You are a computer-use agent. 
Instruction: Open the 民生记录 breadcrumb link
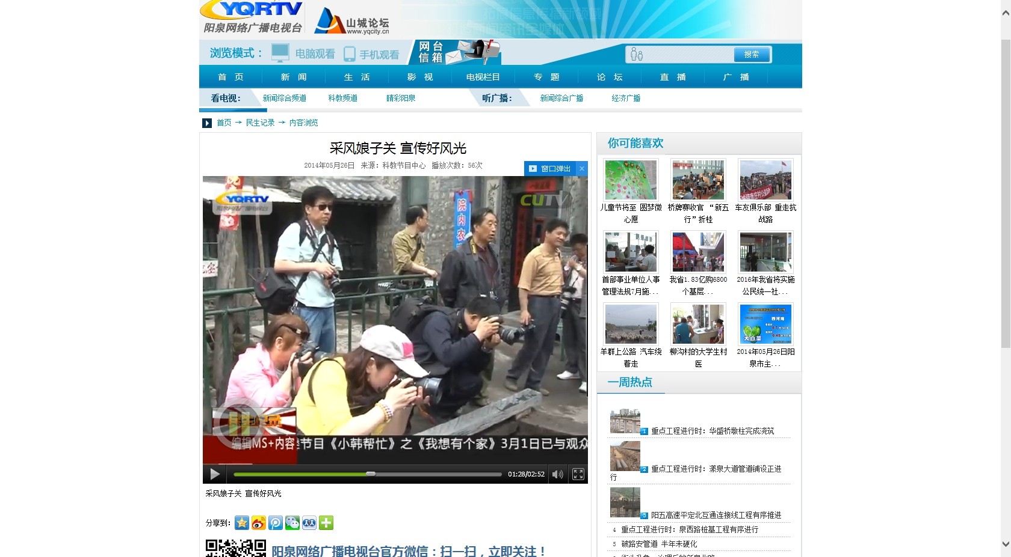[260, 123]
